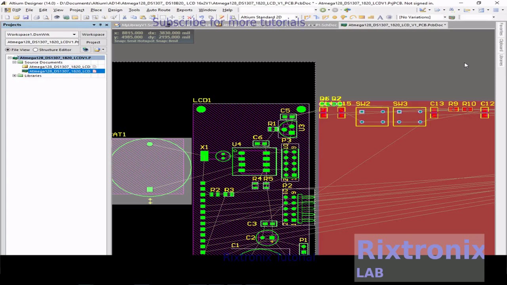Open the Libraries side panel tab
Screen dimensions: 507x285
click(x=501, y=61)
